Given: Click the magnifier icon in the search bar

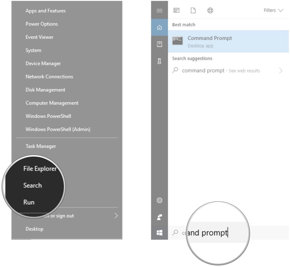Looking at the screenshot, I should click(x=176, y=233).
